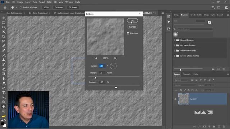Toggle lock image pixels brush icon
This screenshot has width=230, height=129.
point(185,90)
